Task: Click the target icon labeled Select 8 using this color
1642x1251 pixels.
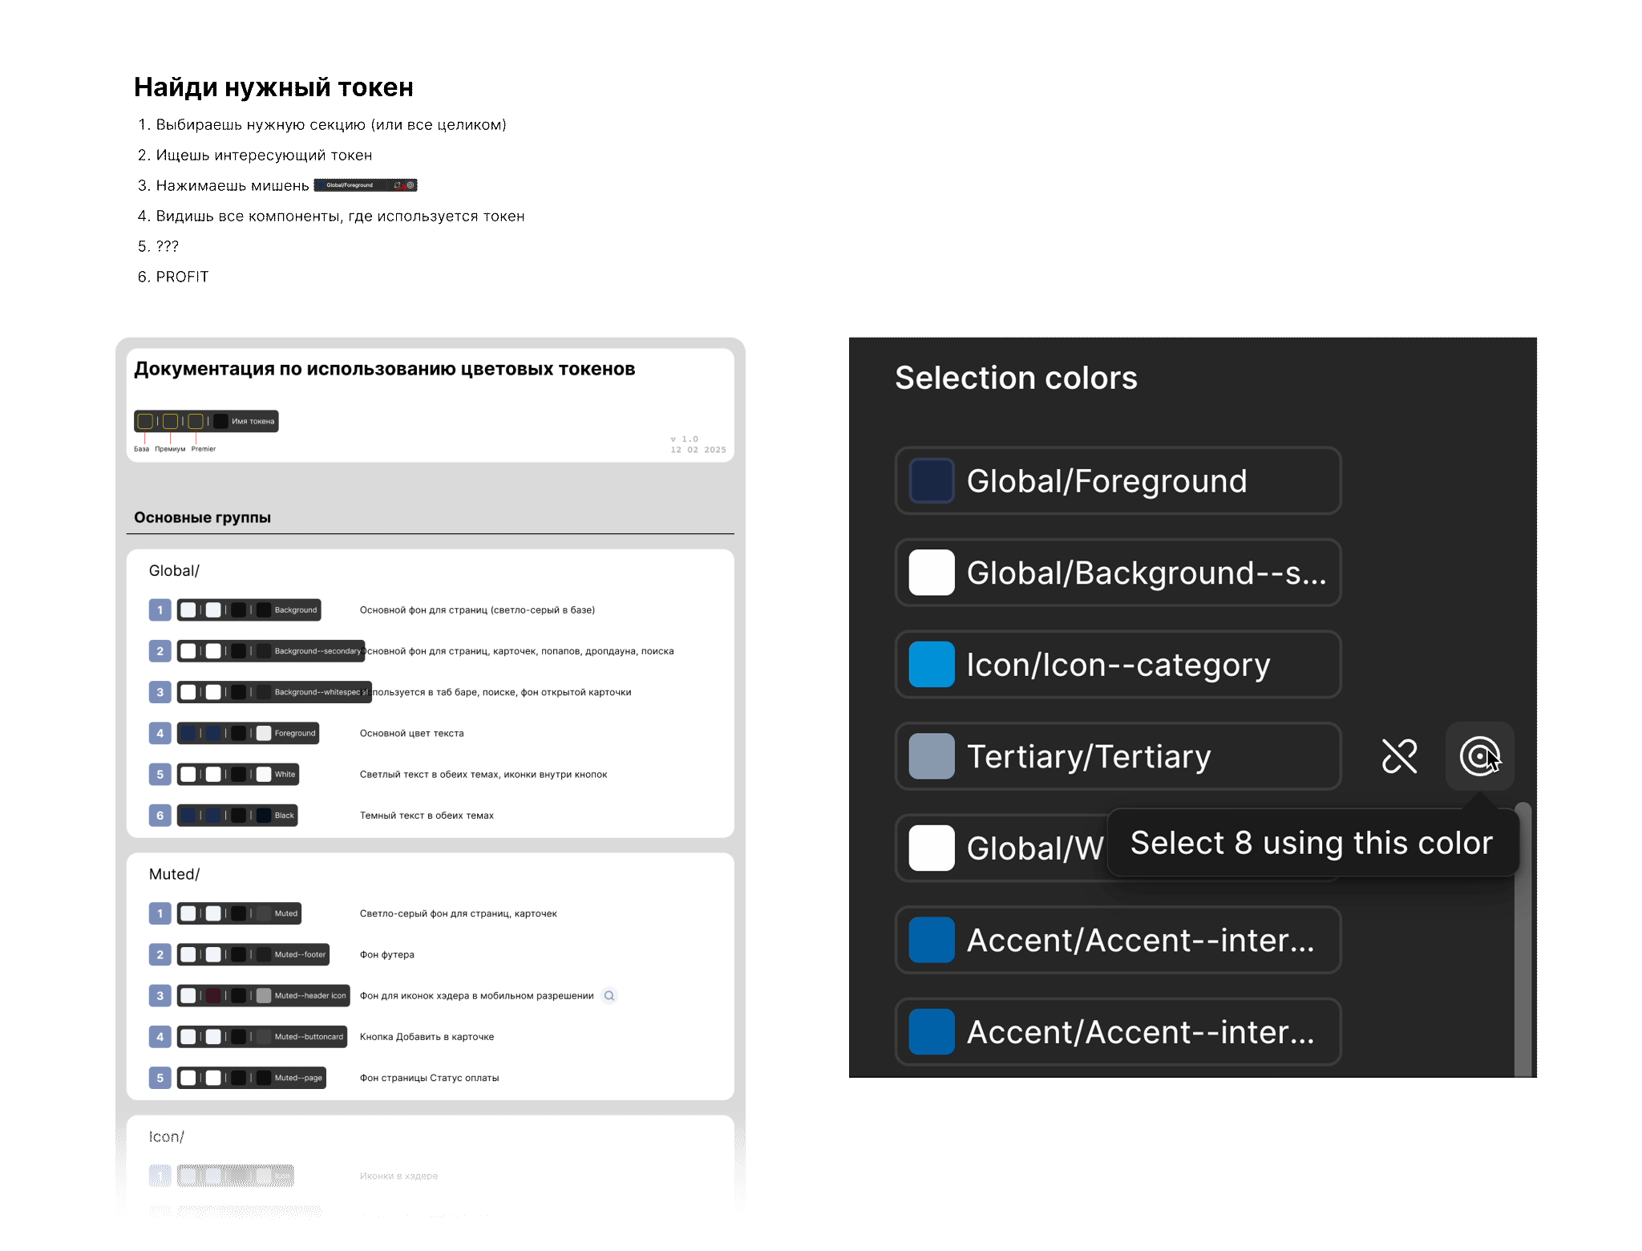Action: point(1479,756)
